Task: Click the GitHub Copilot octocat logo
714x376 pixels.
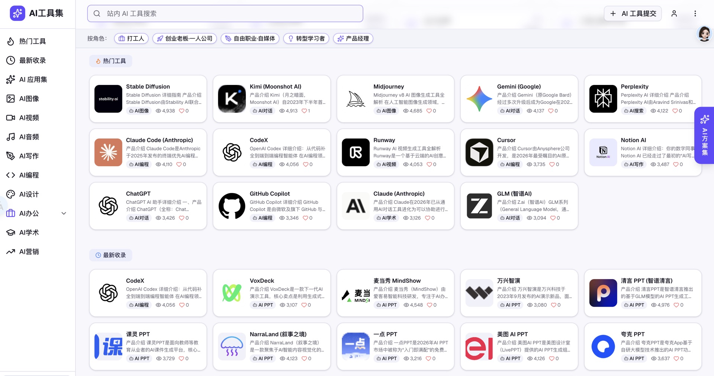Action: (x=232, y=206)
